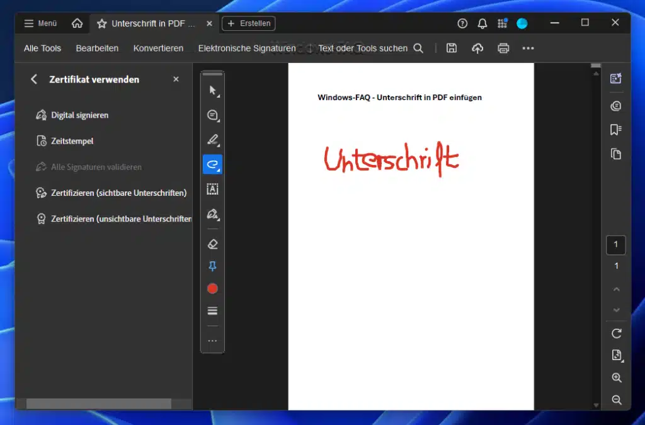Star the document as favorite

pos(101,24)
